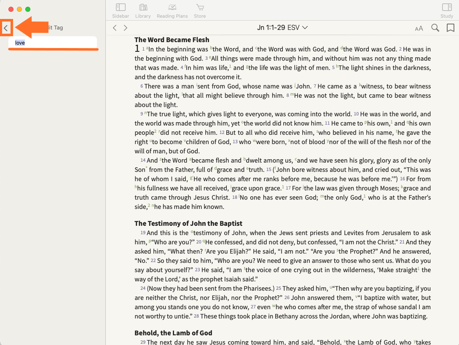This screenshot has width=459, height=345.
Task: Open the Jn 1:1-29 ESV passage selector
Action: tap(282, 27)
